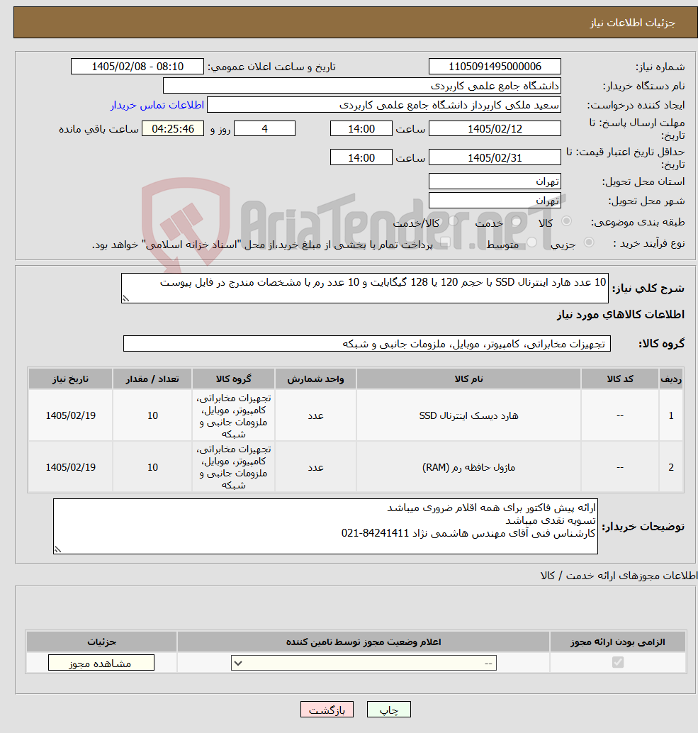Click the کد کالا column header

(x=620, y=379)
